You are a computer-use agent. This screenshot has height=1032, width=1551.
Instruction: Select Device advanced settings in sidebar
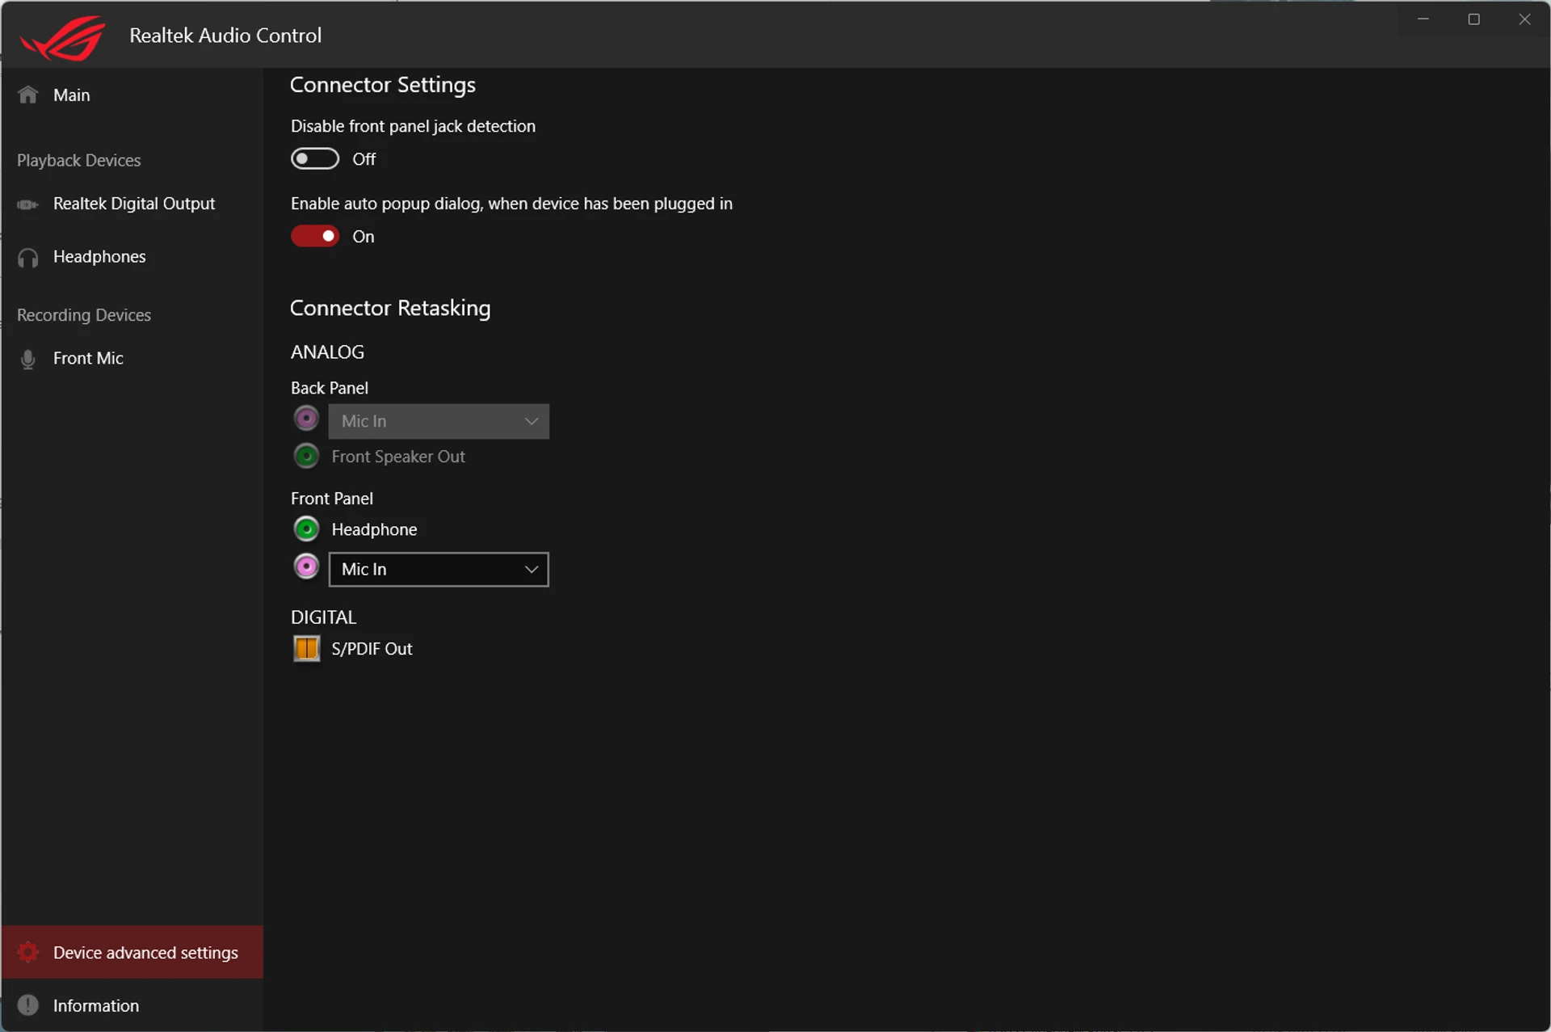tap(132, 952)
